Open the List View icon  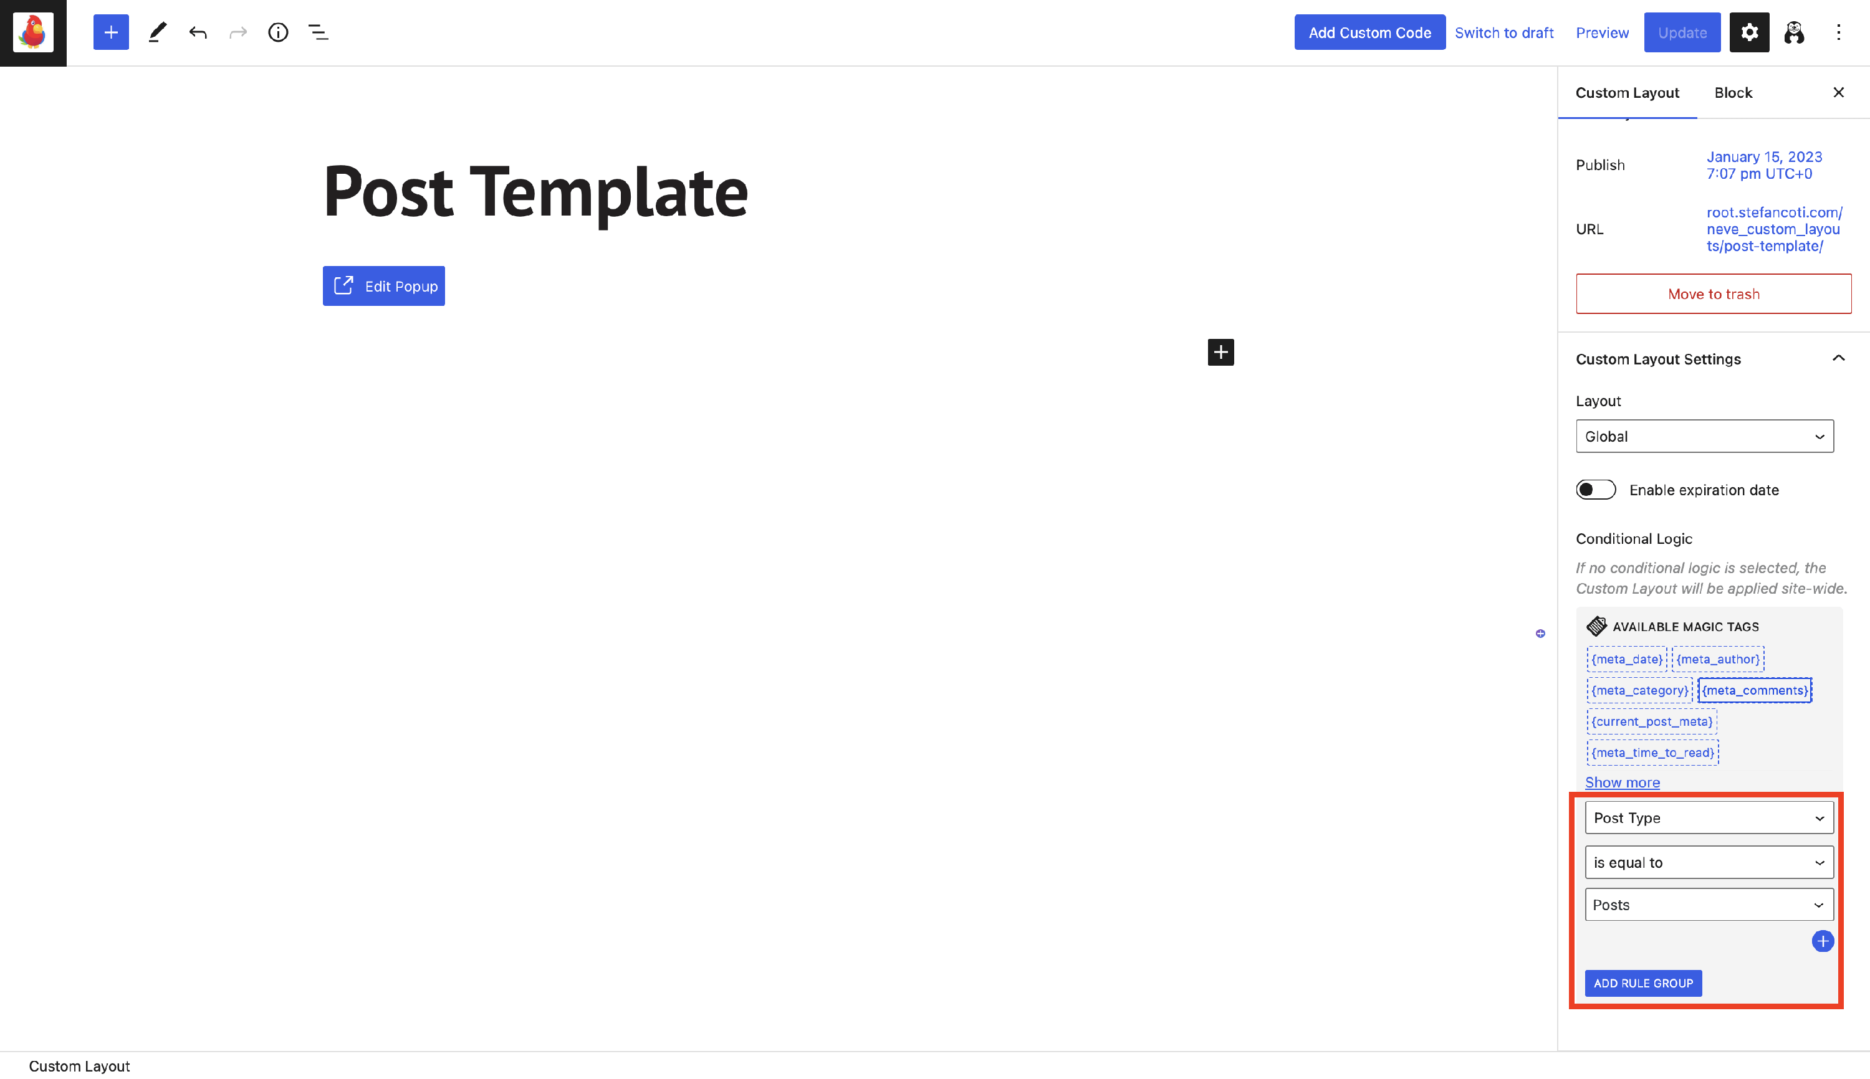click(318, 32)
